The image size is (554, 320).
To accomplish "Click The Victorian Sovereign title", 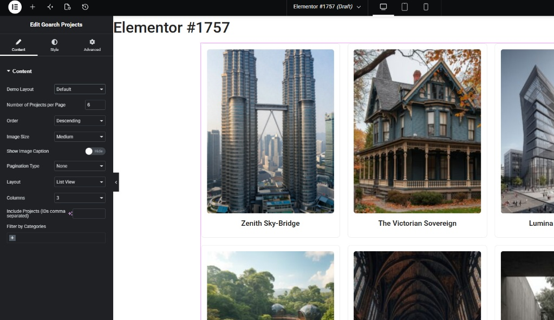I will coord(418,223).
